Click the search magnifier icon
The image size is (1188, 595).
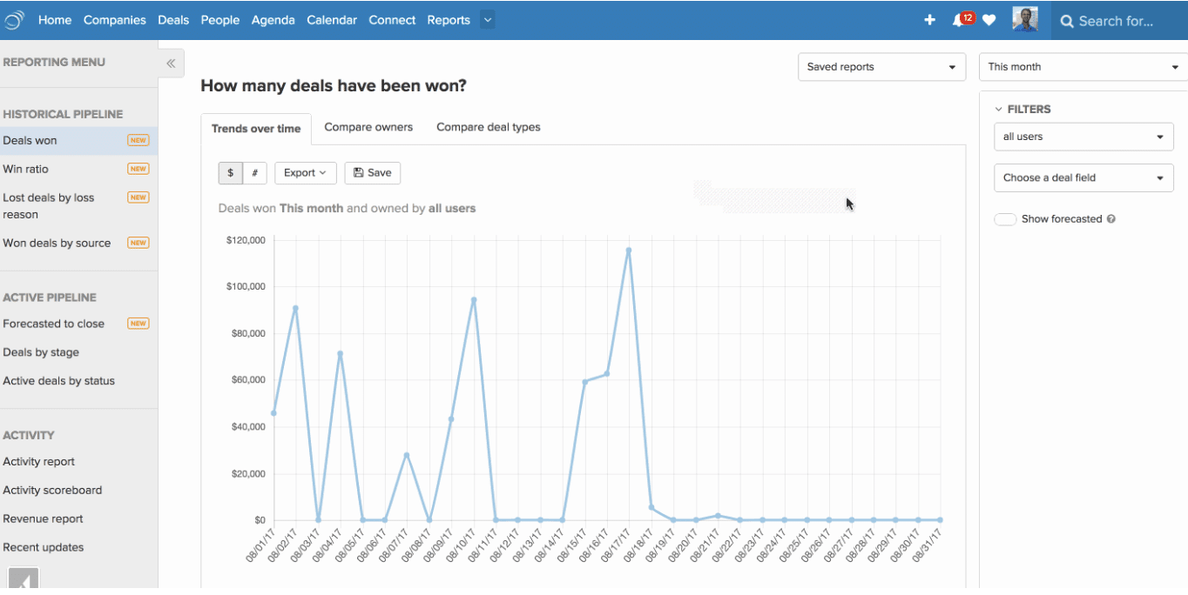[x=1067, y=20]
